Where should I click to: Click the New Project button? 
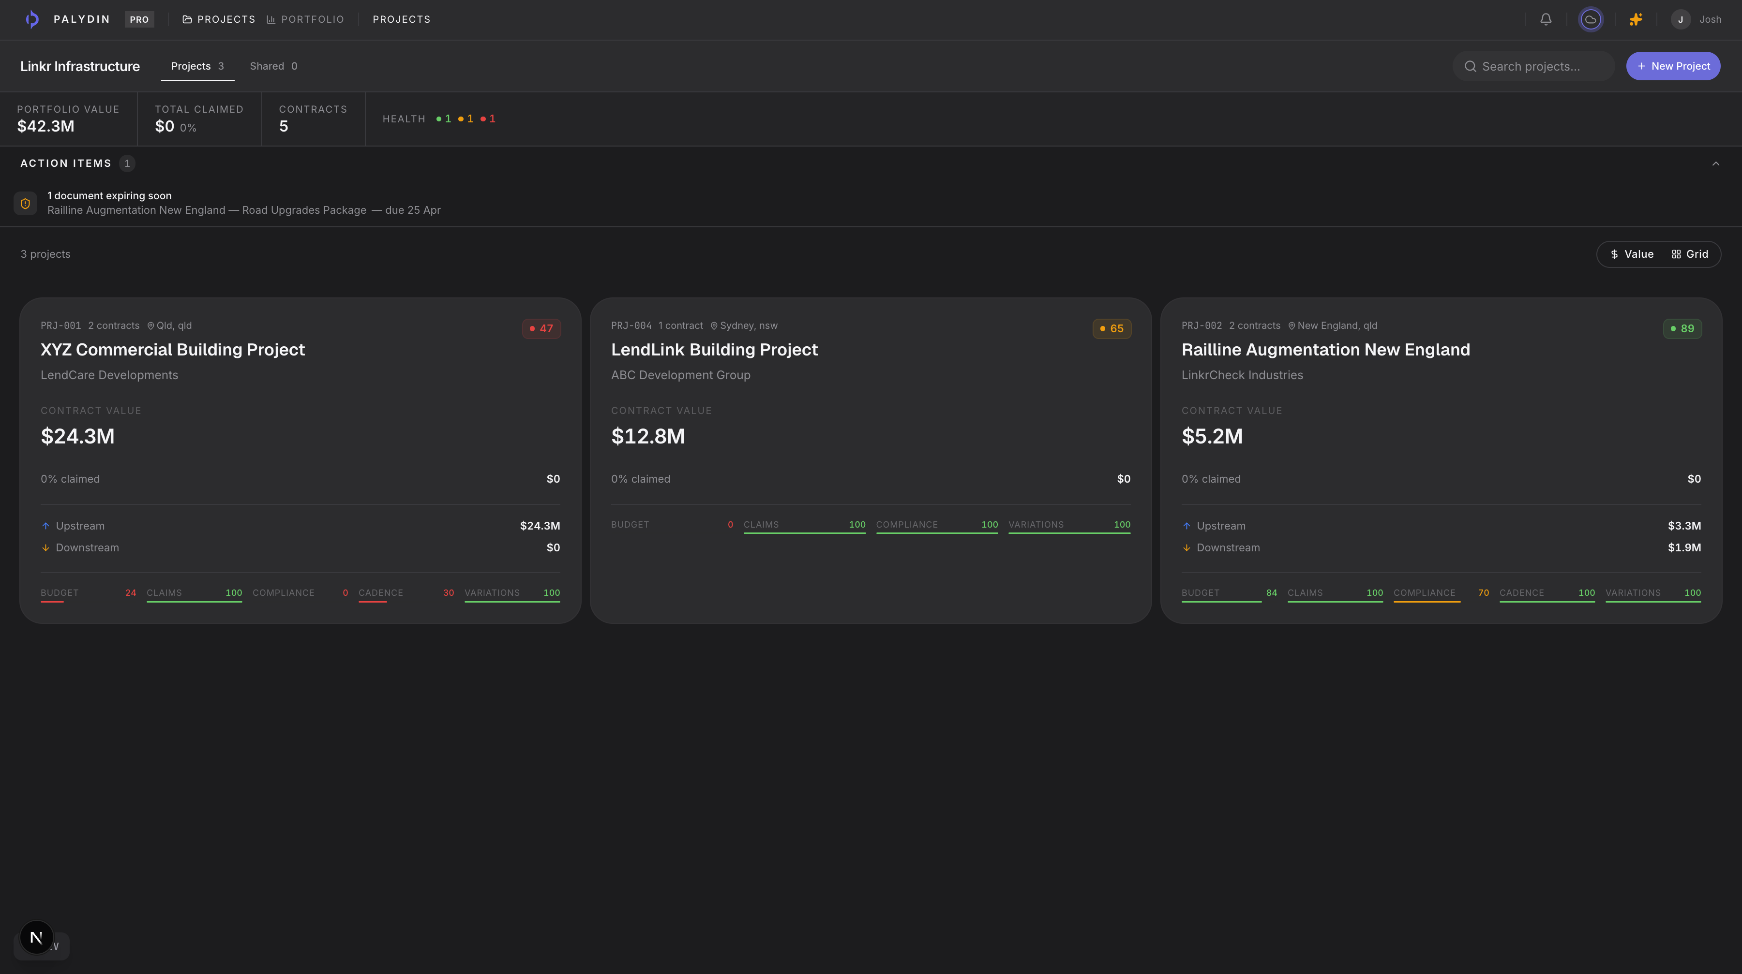(x=1672, y=66)
